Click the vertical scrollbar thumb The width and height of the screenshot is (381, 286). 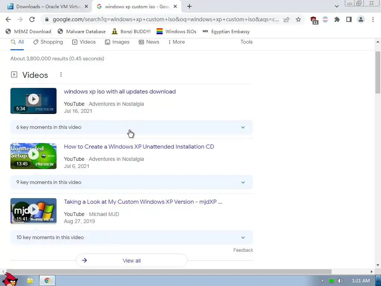[x=378, y=73]
